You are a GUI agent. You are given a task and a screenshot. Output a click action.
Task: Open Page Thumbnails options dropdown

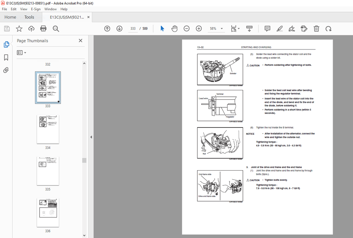pyautogui.click(x=21, y=53)
